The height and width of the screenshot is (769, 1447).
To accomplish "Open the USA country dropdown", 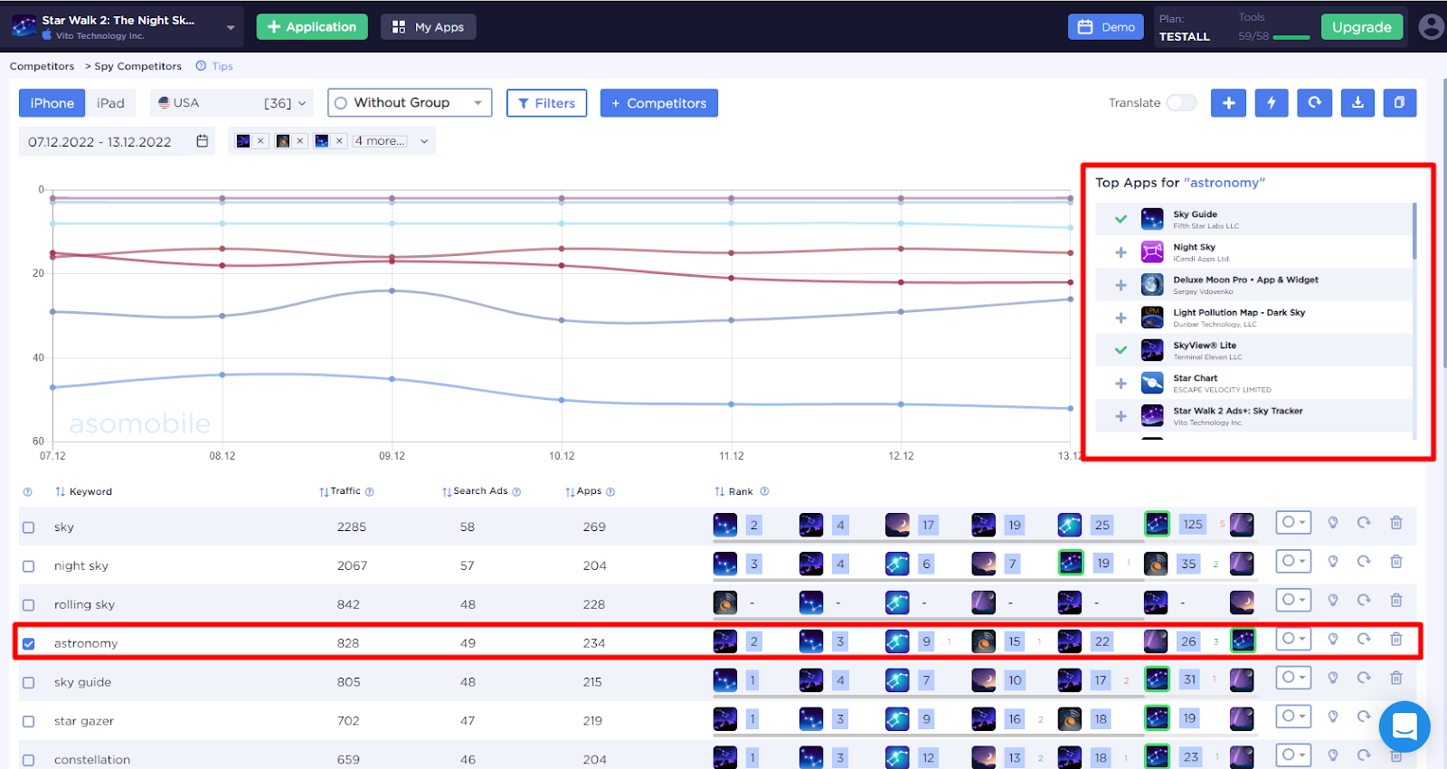I will click(x=232, y=103).
